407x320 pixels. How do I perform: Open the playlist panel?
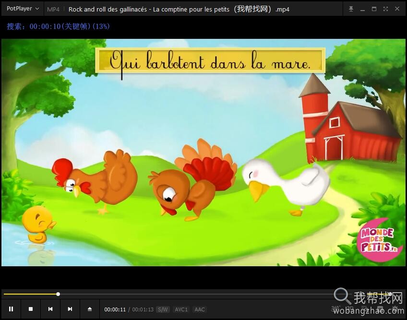click(364, 308)
